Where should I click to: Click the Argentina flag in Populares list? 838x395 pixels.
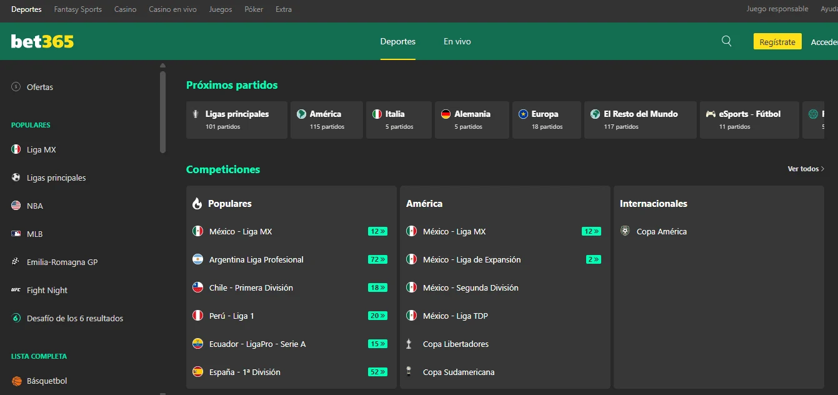198,259
